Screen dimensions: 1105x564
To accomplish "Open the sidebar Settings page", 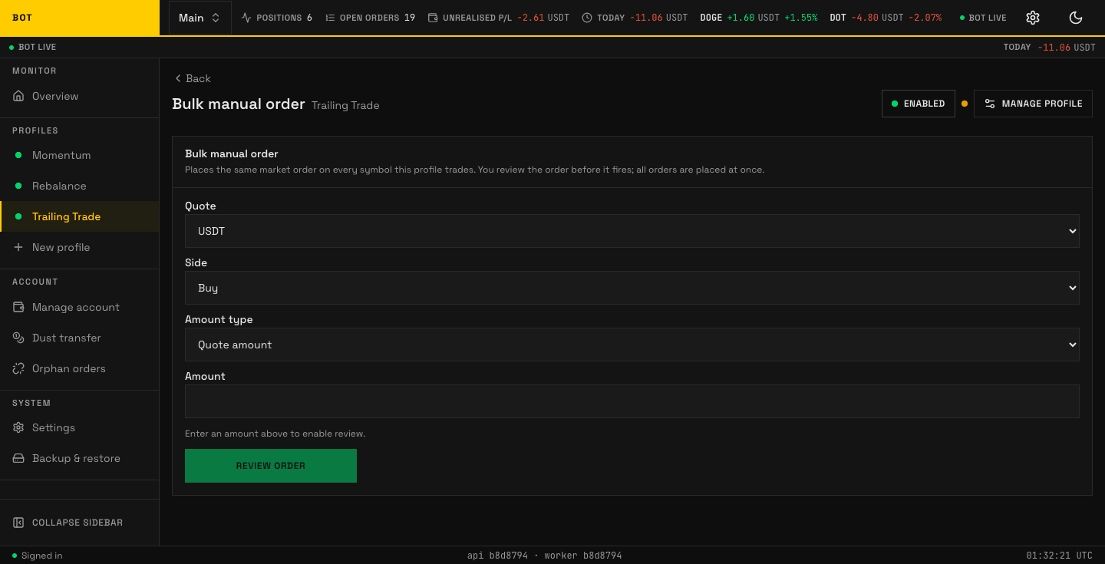I will [x=80, y=427].
